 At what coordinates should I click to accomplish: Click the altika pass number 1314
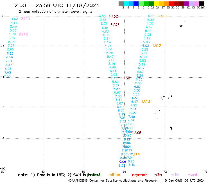click(135, 154)
